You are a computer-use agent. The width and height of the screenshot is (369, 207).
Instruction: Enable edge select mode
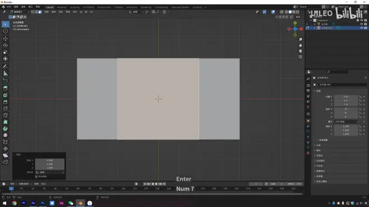36,12
